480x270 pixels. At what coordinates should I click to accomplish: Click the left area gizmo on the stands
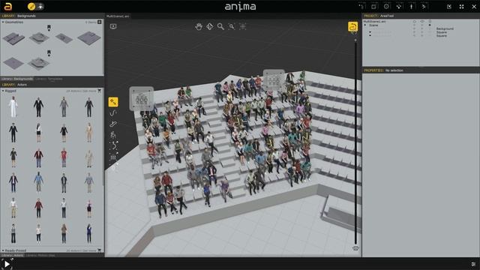(x=142, y=99)
